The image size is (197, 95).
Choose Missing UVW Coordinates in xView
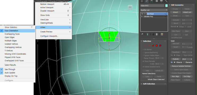(x=17, y=54)
